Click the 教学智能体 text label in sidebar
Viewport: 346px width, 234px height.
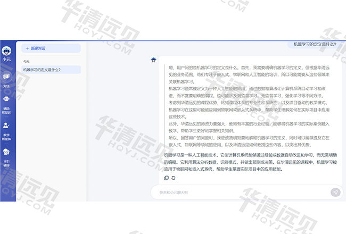coord(7,137)
